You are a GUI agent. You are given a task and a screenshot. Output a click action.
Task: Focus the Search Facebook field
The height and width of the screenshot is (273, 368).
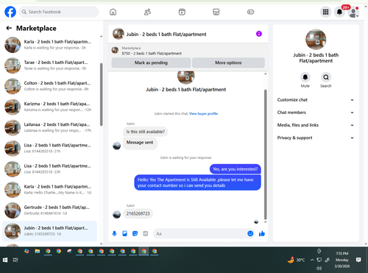[59, 12]
